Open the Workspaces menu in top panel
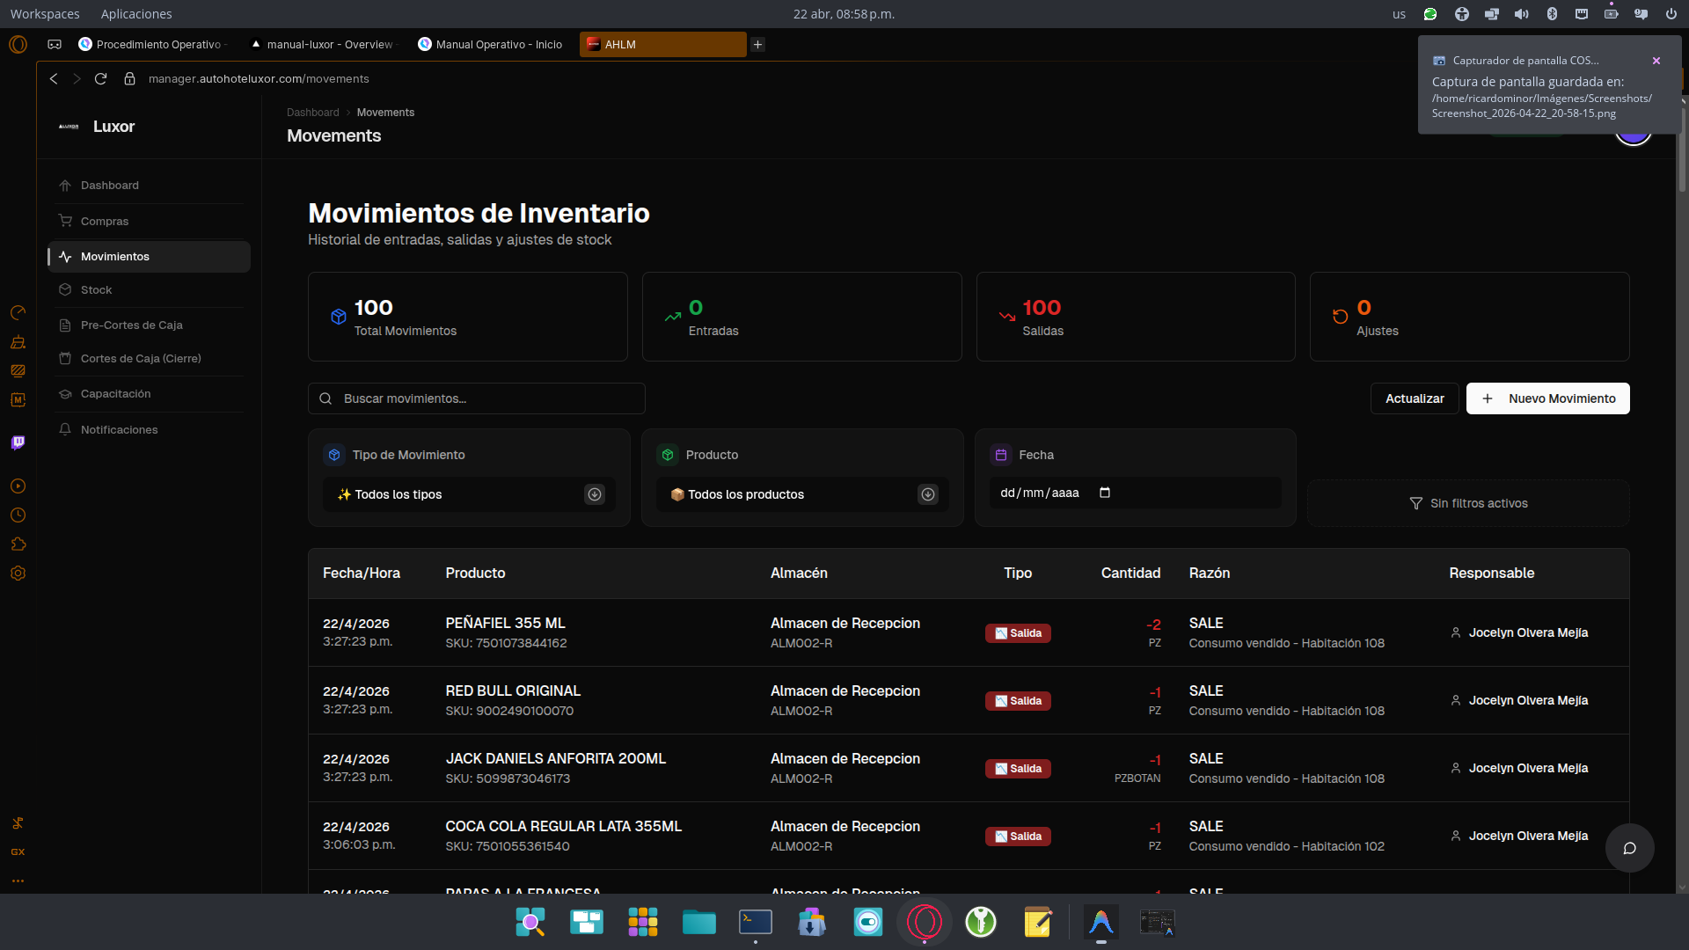The width and height of the screenshot is (1689, 950). click(45, 14)
